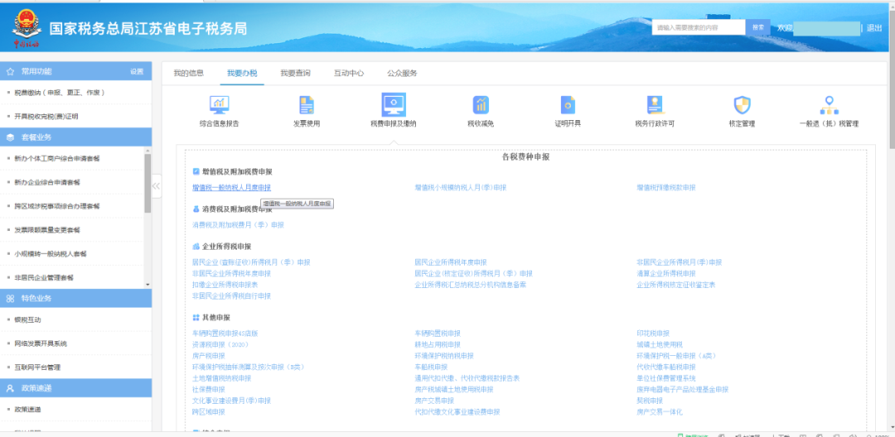Click the 套餐业务 list scrollbar thumb
The width and height of the screenshot is (895, 437).
pos(148,183)
